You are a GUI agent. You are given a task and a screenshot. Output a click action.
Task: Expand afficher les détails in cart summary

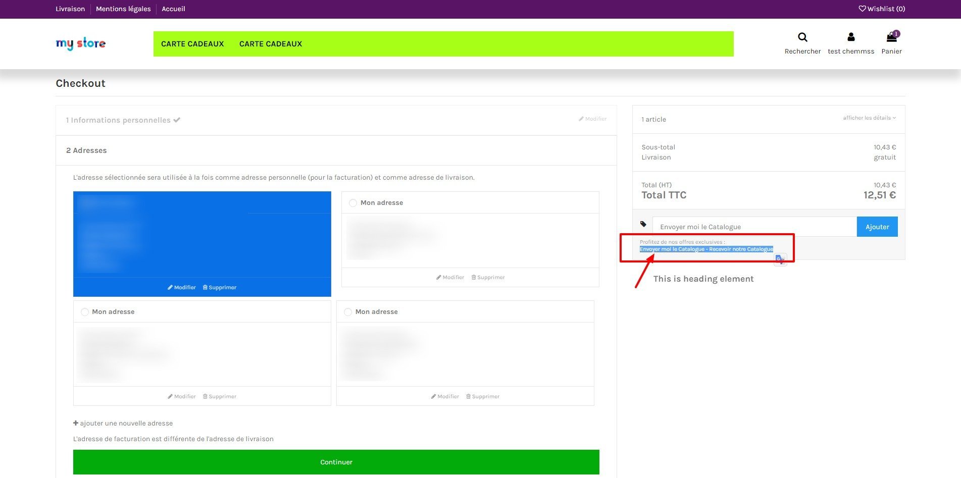click(869, 118)
